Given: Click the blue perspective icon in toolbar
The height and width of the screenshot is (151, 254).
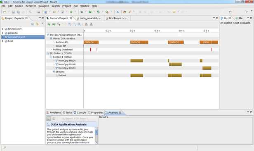Looking at the screenshot, I should 46,12.
